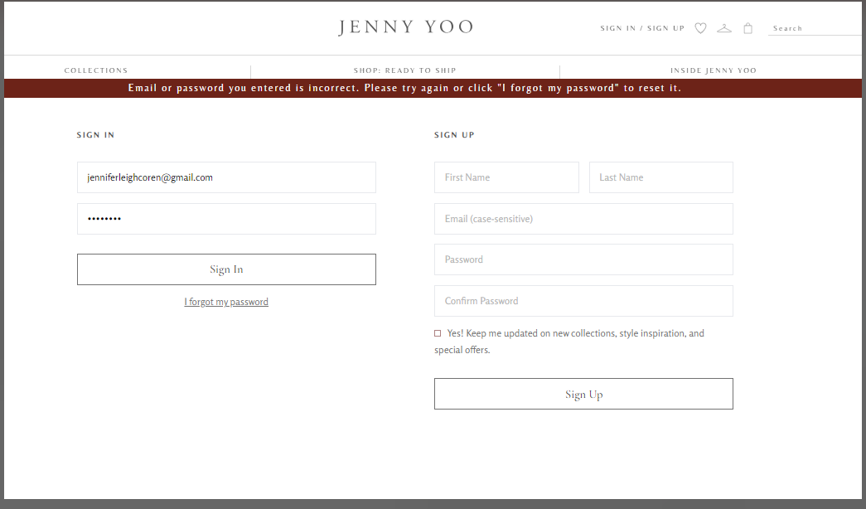Focus the Last Name field
The width and height of the screenshot is (866, 509).
tap(660, 177)
